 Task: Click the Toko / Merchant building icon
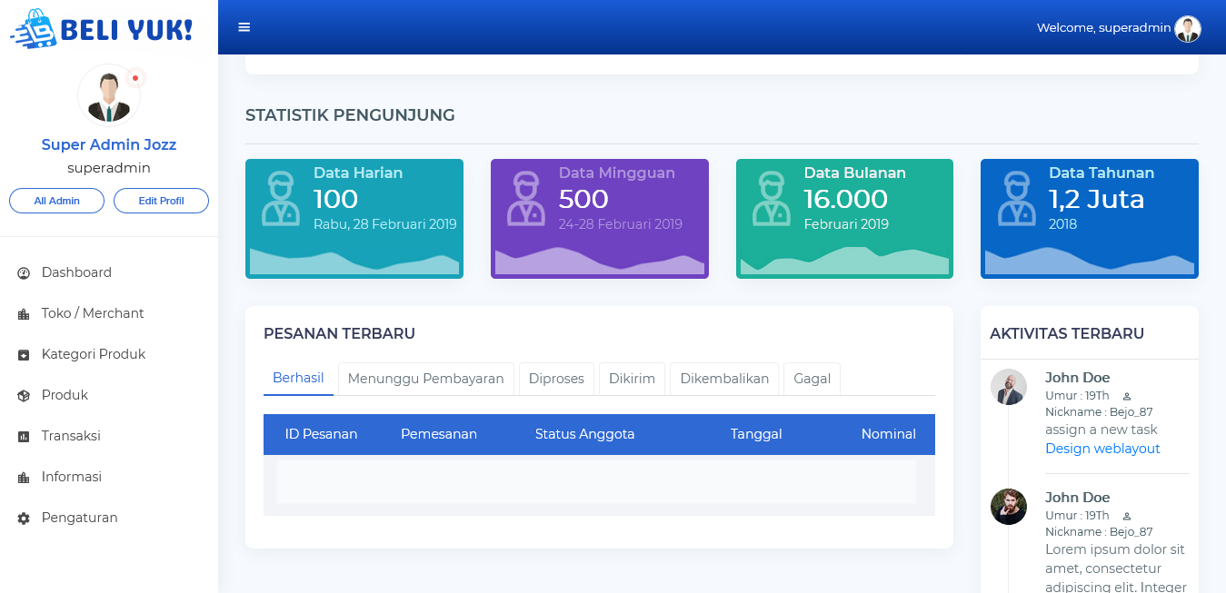pos(24,314)
